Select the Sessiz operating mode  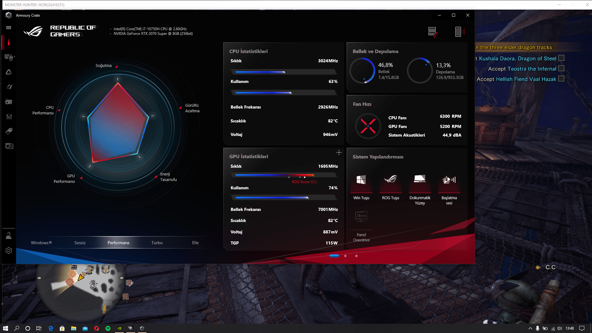click(80, 243)
